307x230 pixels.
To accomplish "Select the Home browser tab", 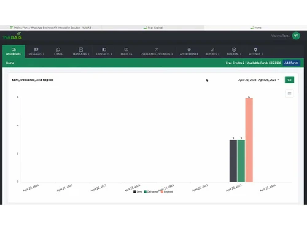I will pos(255,28).
